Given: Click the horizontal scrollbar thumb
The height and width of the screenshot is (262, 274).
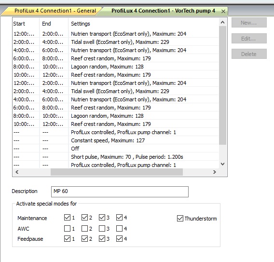Looking at the screenshot, I should [x=117, y=172].
